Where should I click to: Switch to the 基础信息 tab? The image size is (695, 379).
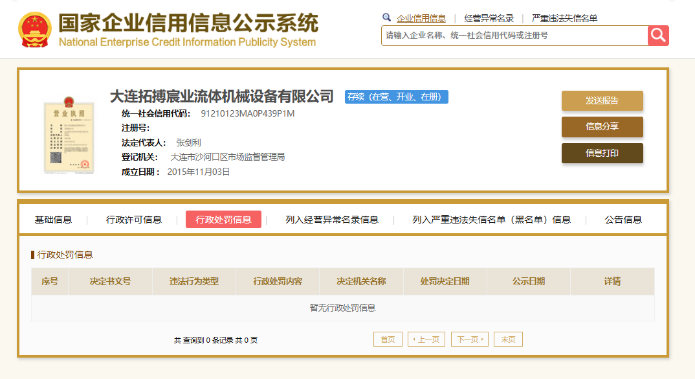point(53,220)
